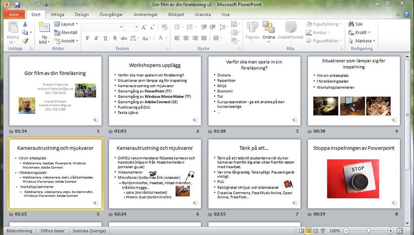The height and width of the screenshot is (235, 414).
Task: Align text left in Stycke group
Action: [177, 38]
